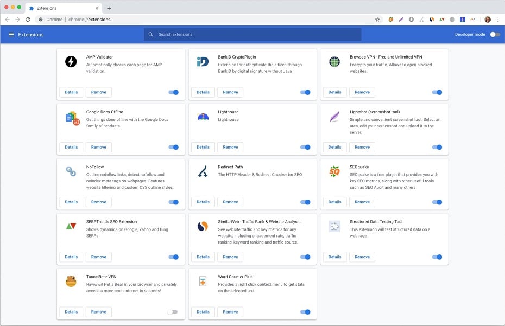This screenshot has height=326, width=505.
Task: Click the AMP Validator lightning card icon
Action: click(x=71, y=61)
